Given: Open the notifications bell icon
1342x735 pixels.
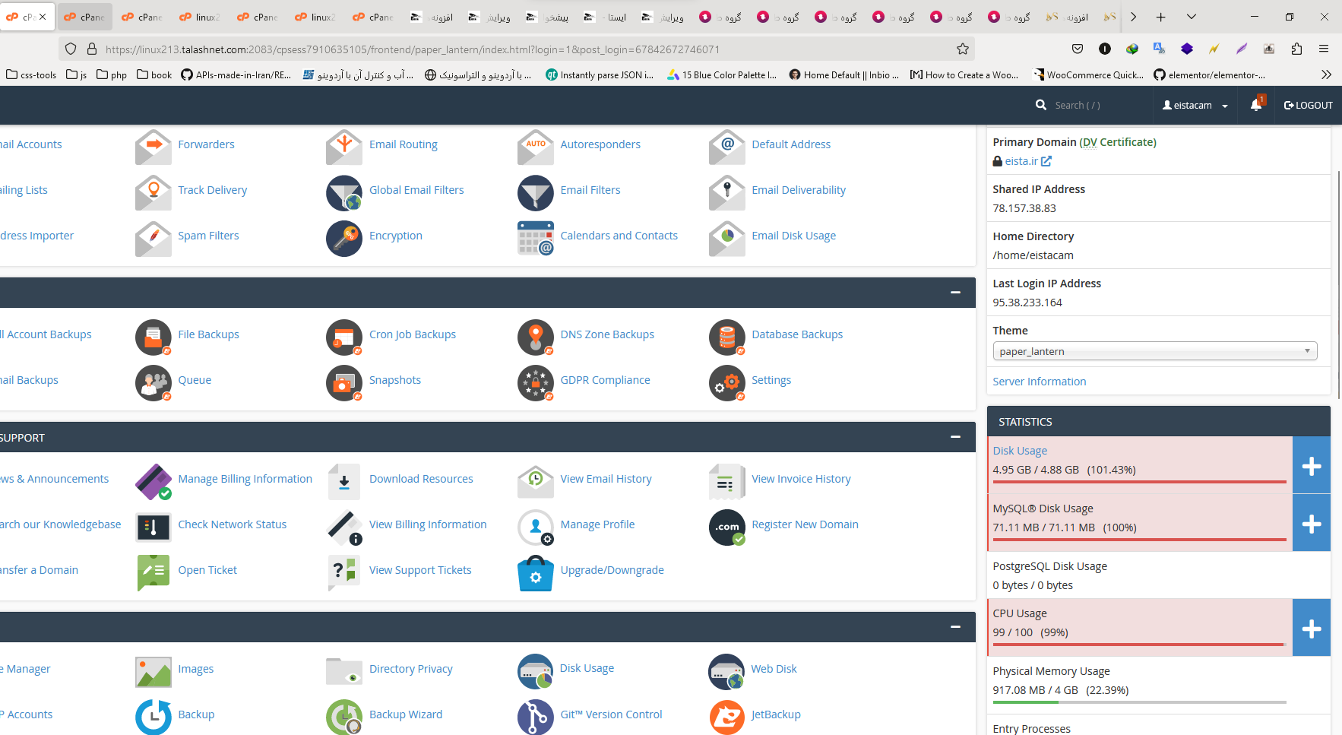Looking at the screenshot, I should tap(1256, 105).
